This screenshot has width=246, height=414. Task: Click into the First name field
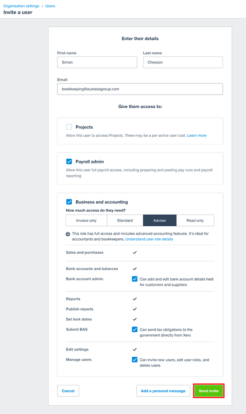pyautogui.click(x=97, y=62)
